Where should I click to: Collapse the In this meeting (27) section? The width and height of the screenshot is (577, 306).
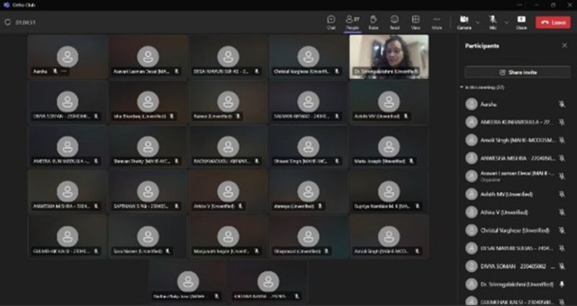462,87
